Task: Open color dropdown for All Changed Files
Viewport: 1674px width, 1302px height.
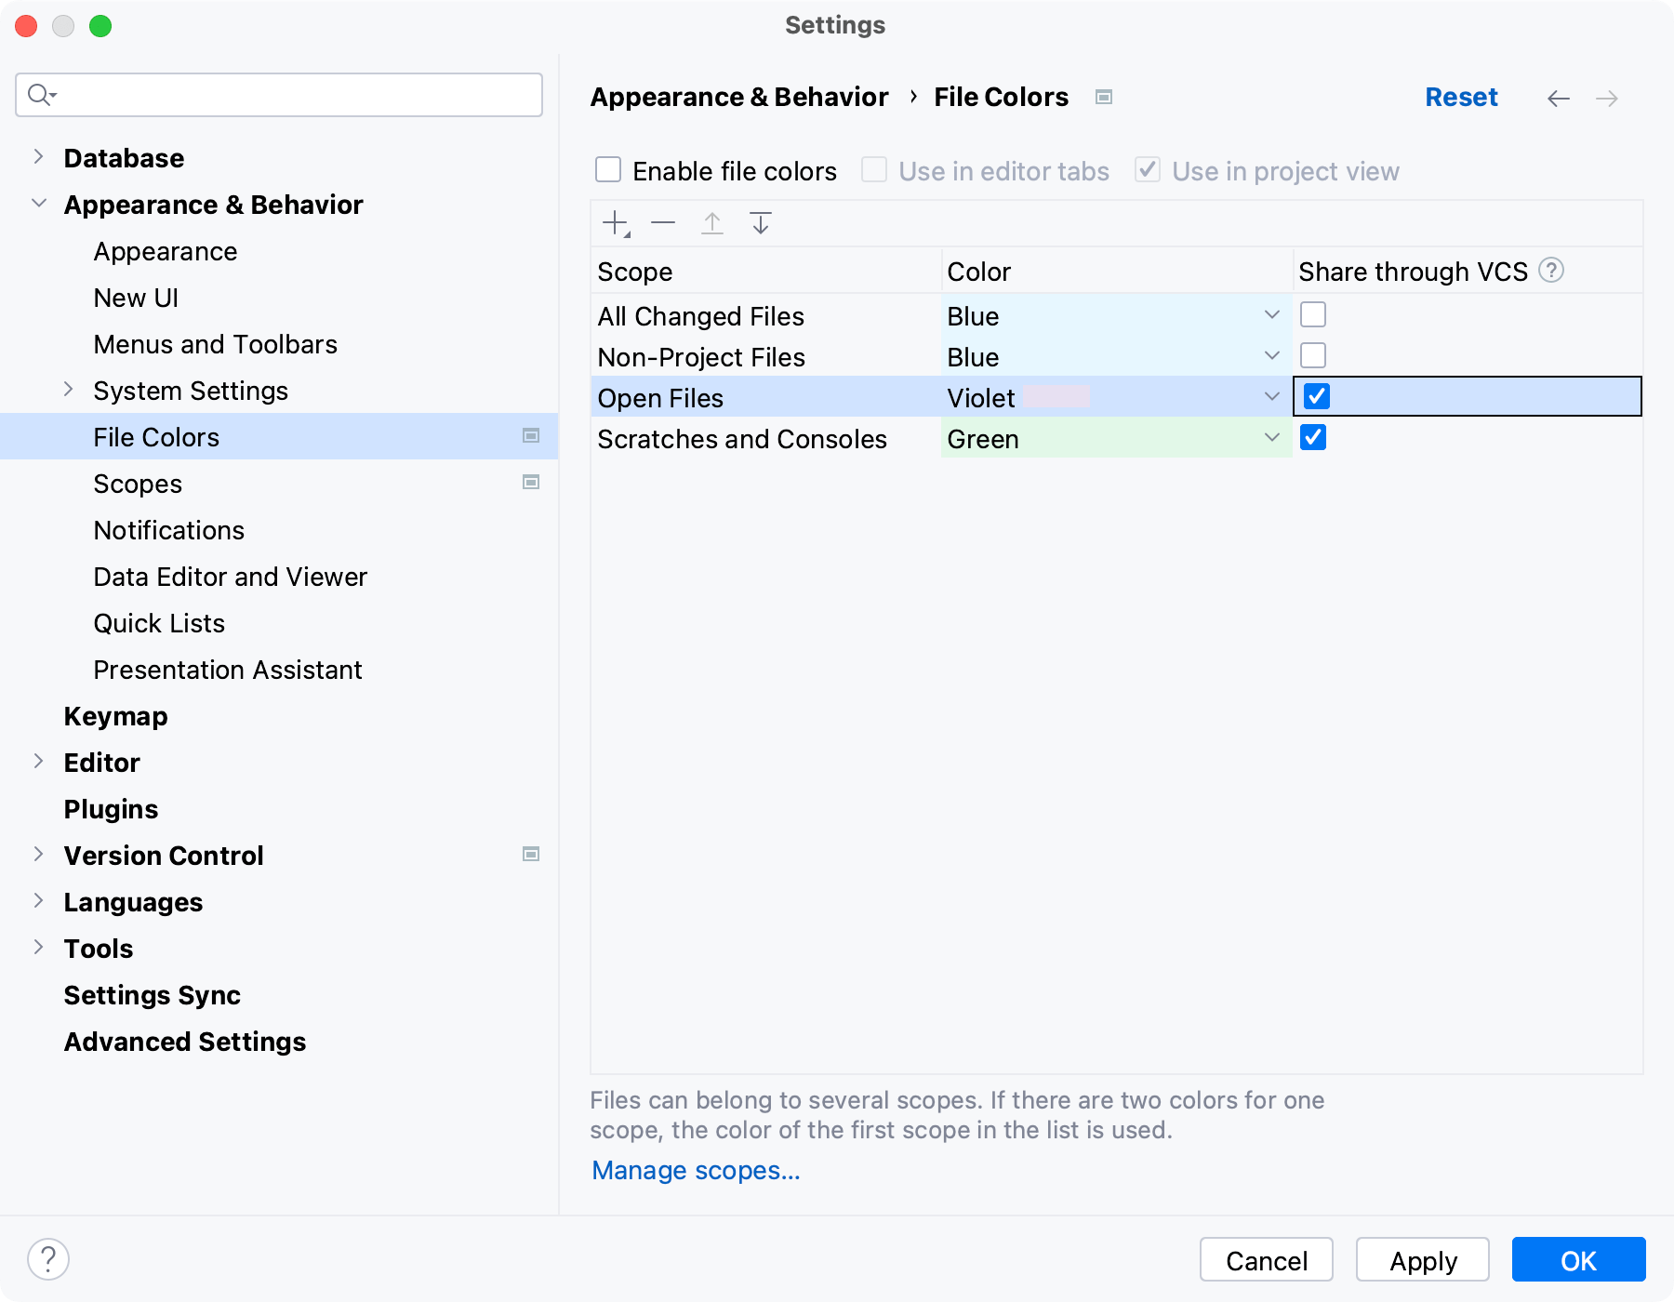Action: pyautogui.click(x=1271, y=315)
